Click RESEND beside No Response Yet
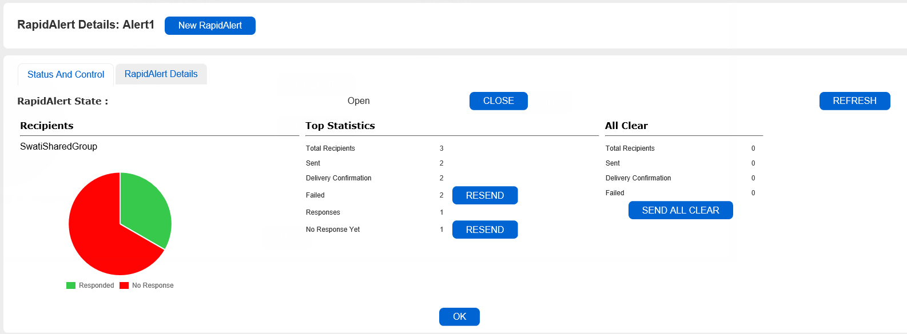This screenshot has height=334, width=907. (484, 230)
